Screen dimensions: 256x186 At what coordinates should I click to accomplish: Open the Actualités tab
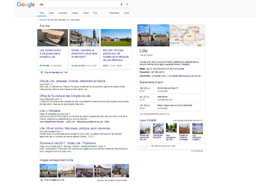coord(63,13)
